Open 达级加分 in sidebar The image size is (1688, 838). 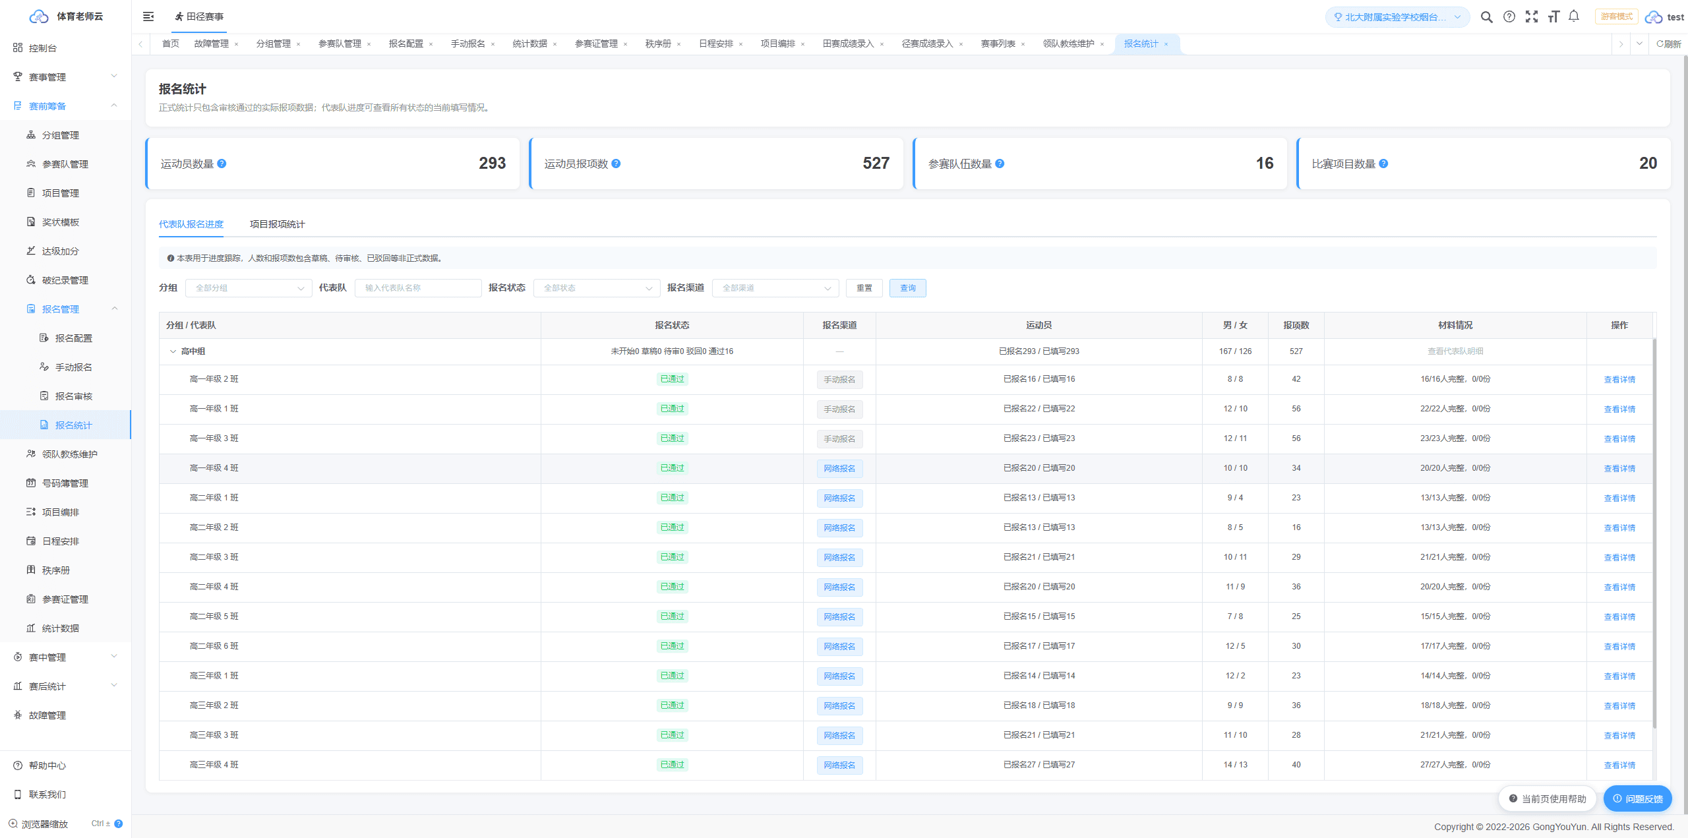coord(66,251)
